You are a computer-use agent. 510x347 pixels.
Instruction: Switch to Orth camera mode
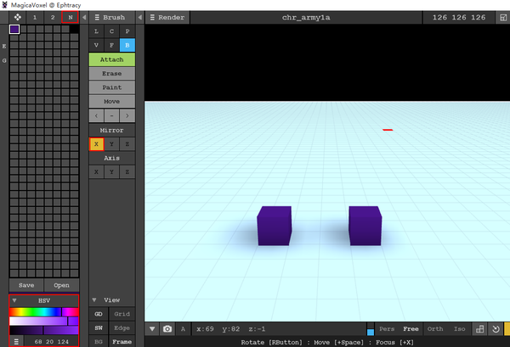434,329
